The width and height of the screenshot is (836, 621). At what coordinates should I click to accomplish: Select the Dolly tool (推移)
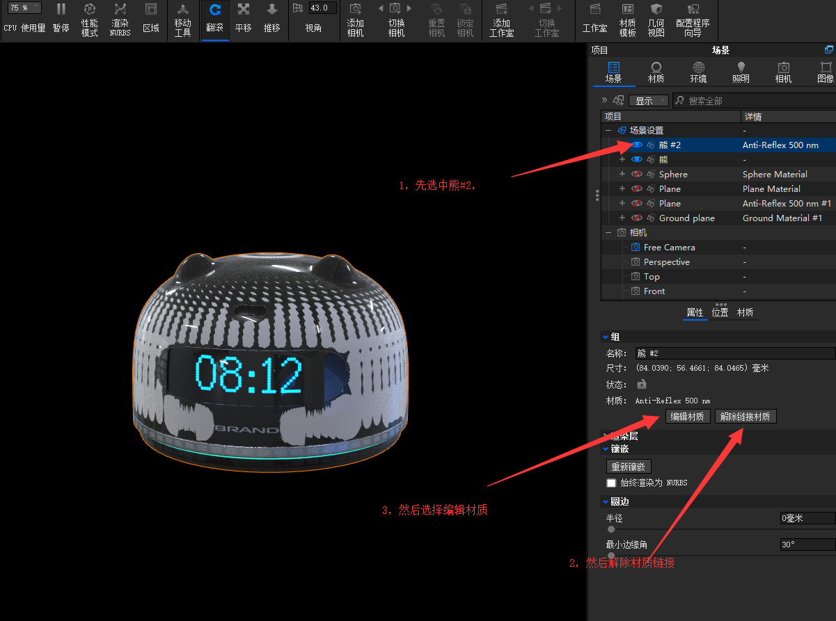(272, 18)
